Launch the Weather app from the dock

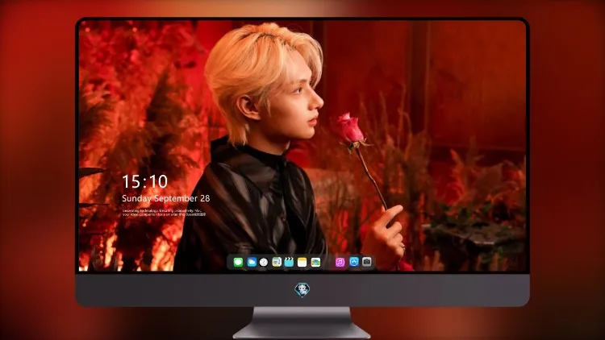click(x=252, y=262)
